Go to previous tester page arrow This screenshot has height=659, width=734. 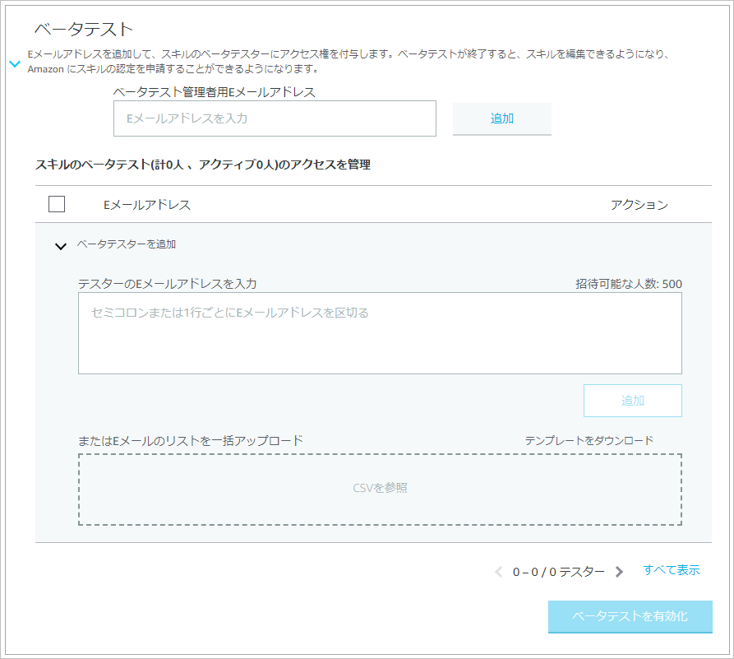(498, 570)
